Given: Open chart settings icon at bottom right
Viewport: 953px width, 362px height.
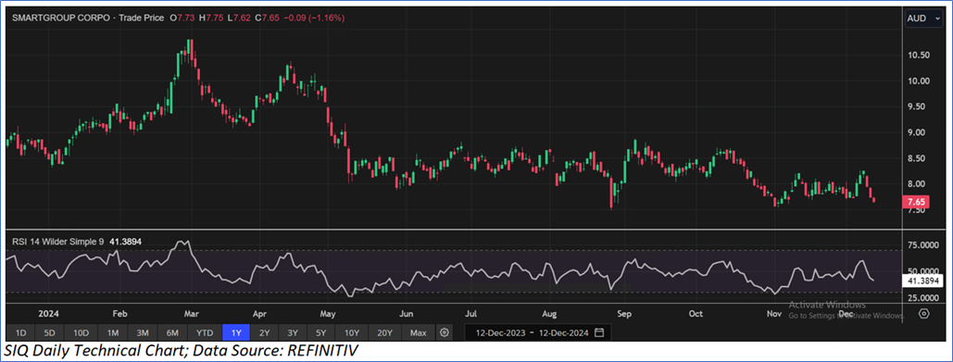Looking at the screenshot, I should pos(924,314).
